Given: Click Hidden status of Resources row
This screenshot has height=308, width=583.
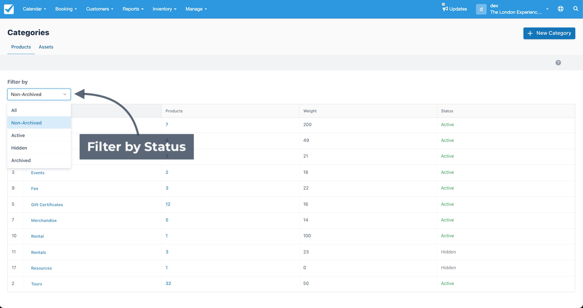Looking at the screenshot, I should click(x=448, y=268).
